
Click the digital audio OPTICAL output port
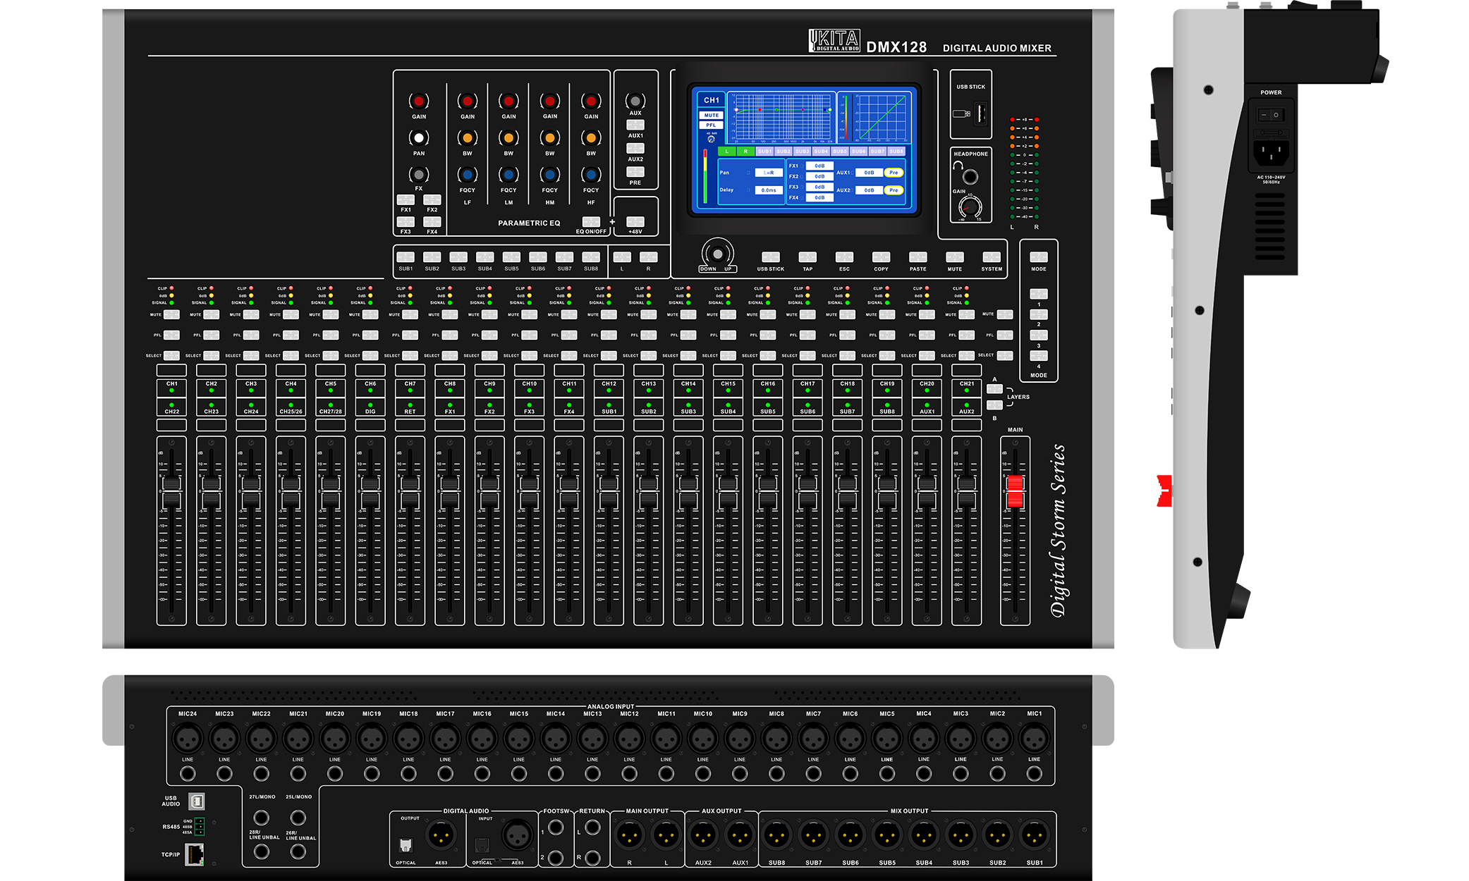(406, 844)
